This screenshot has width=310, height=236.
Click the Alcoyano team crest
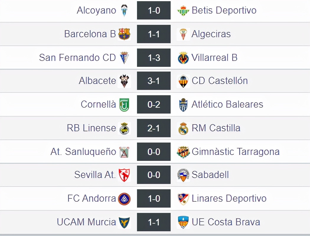pos(124,11)
